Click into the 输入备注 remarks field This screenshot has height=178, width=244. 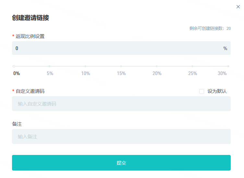[121, 137]
